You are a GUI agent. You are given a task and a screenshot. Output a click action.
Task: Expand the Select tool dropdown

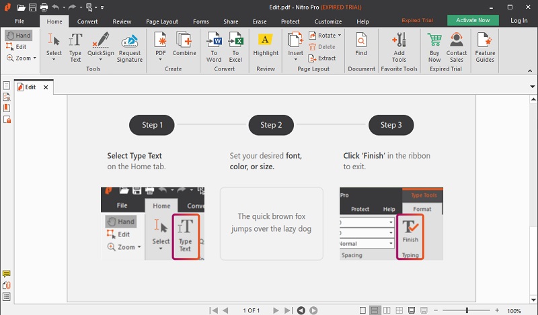(54, 60)
